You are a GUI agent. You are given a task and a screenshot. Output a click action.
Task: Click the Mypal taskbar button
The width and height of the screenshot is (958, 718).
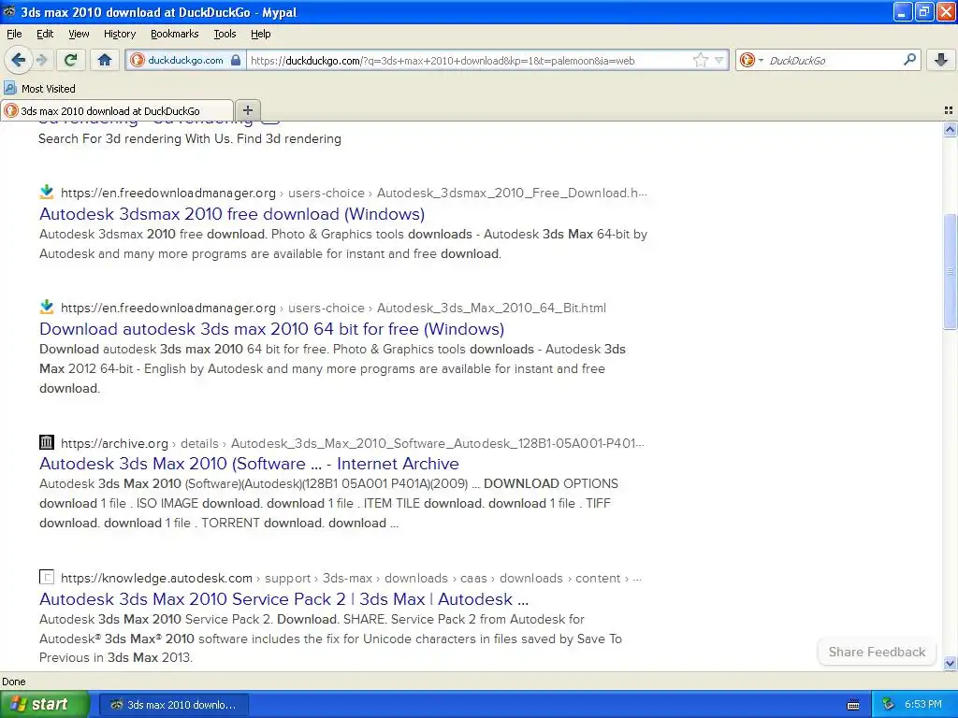pos(173,705)
